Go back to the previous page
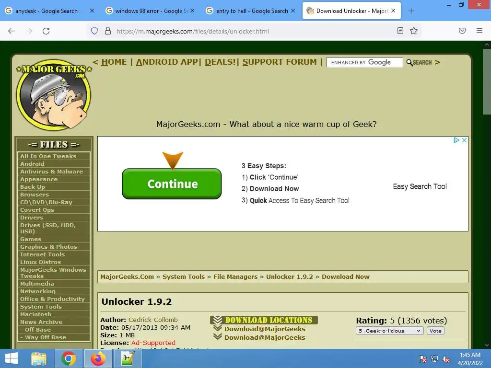This screenshot has width=491, height=368. (12, 31)
